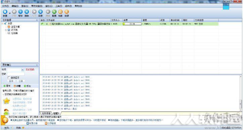This screenshot has width=243, height=130.
Task: Click the 布局 layout status bar icon
Action: (x=12, y=128)
